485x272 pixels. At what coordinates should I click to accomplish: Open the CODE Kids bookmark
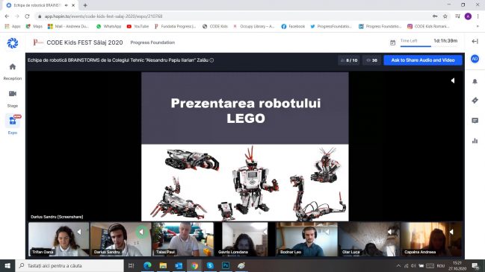click(x=215, y=27)
